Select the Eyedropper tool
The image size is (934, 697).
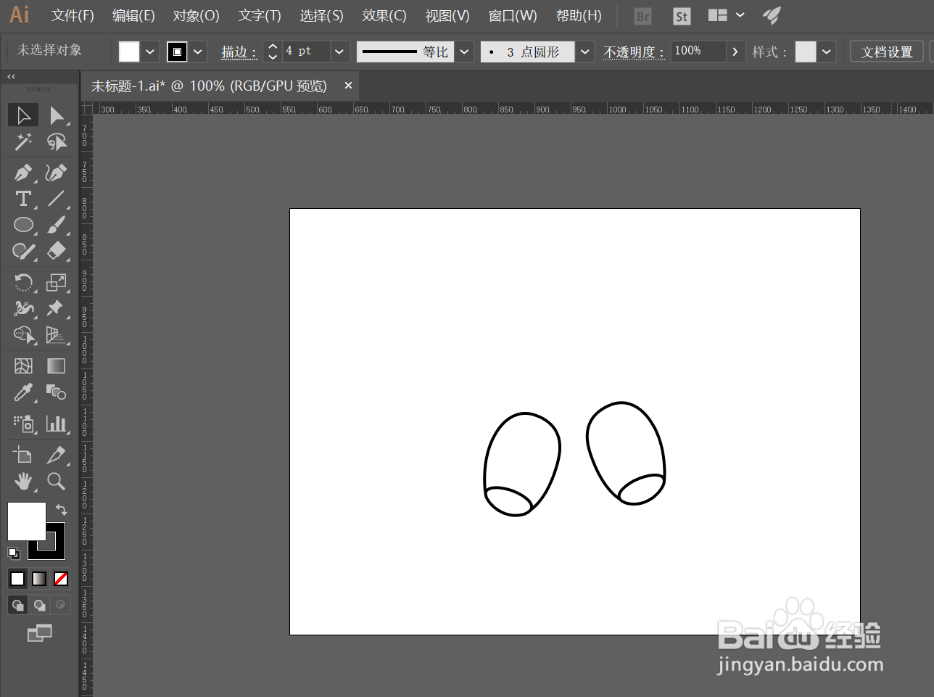(23, 392)
